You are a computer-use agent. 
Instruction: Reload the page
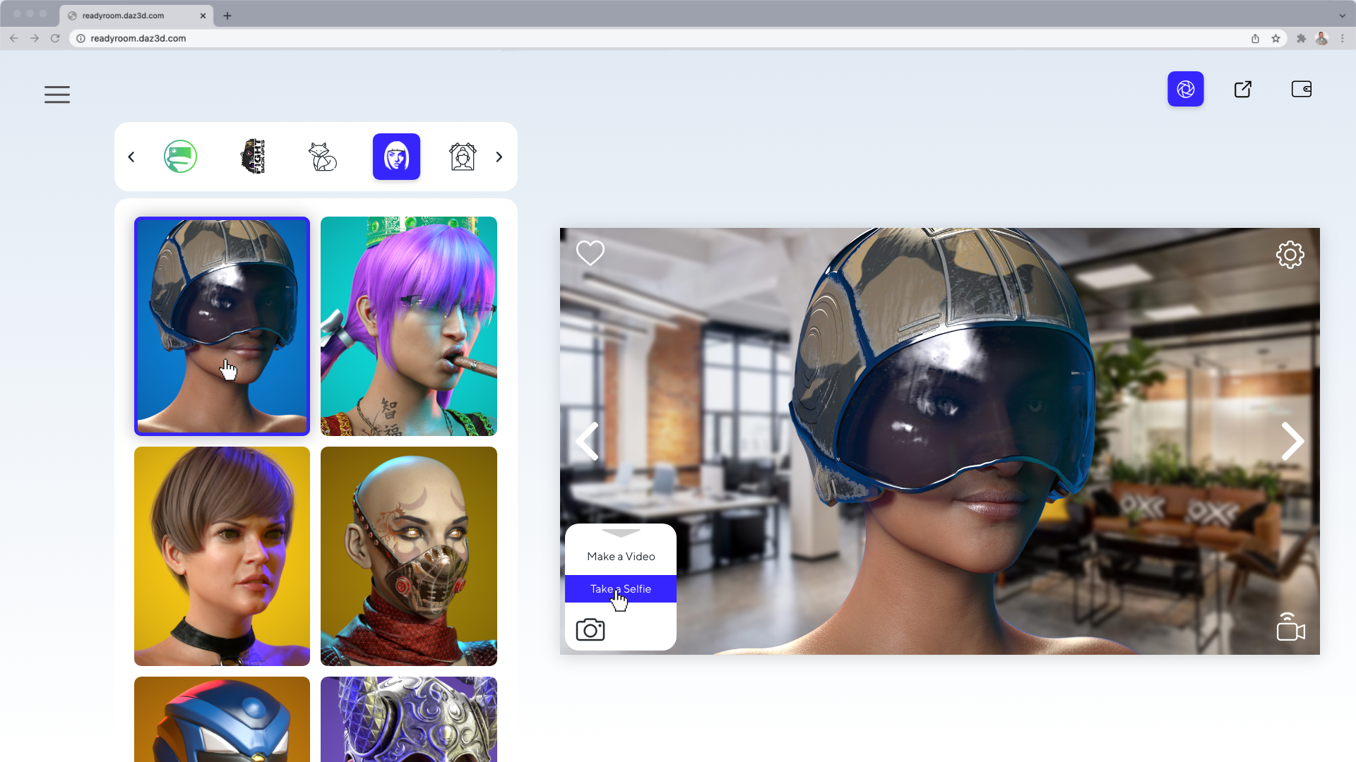point(55,38)
